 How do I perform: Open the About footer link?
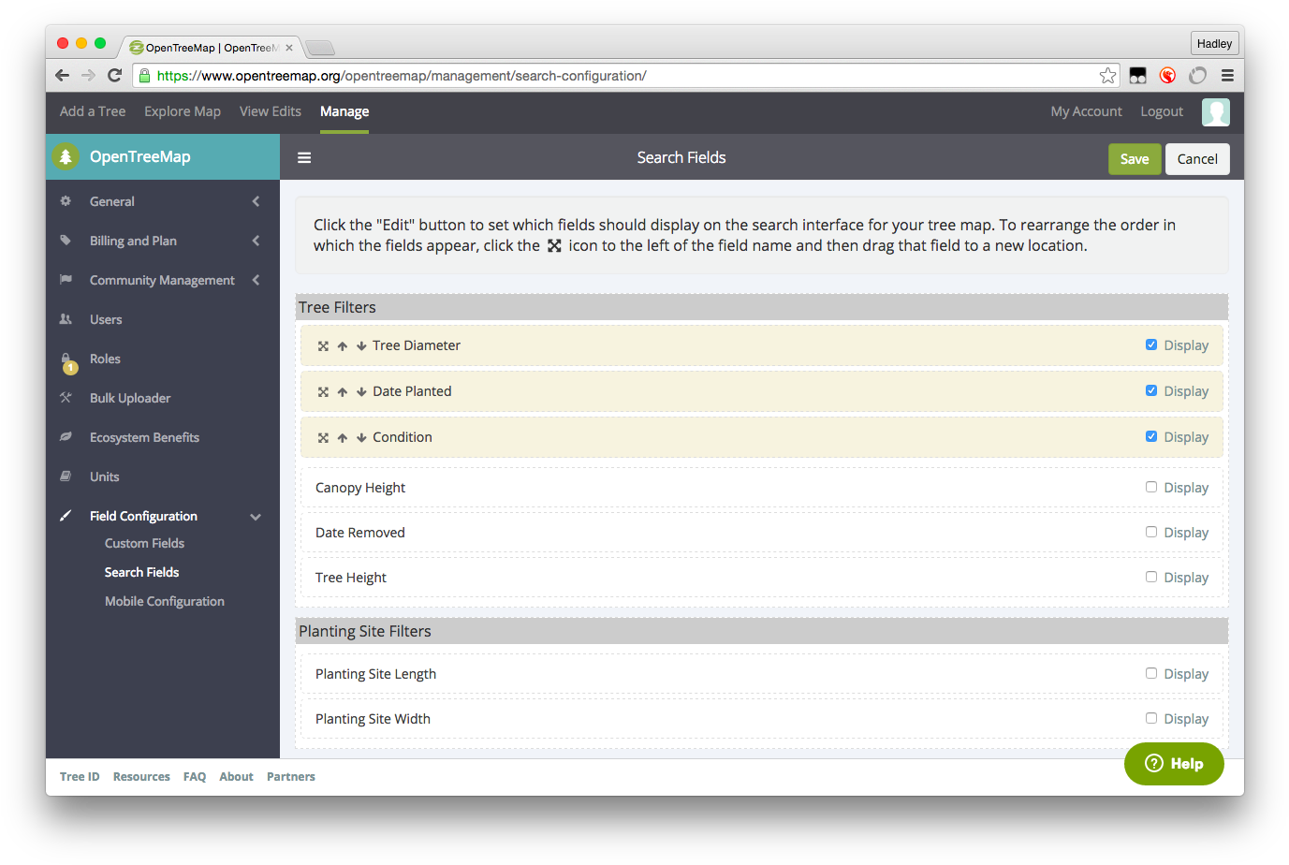tap(236, 777)
